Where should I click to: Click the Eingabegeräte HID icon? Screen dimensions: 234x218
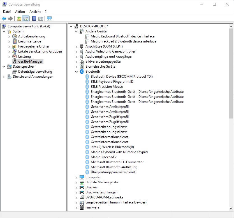pos(82,202)
